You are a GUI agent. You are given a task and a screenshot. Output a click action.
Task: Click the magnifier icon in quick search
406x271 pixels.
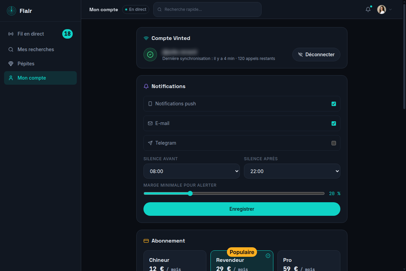tap(160, 9)
